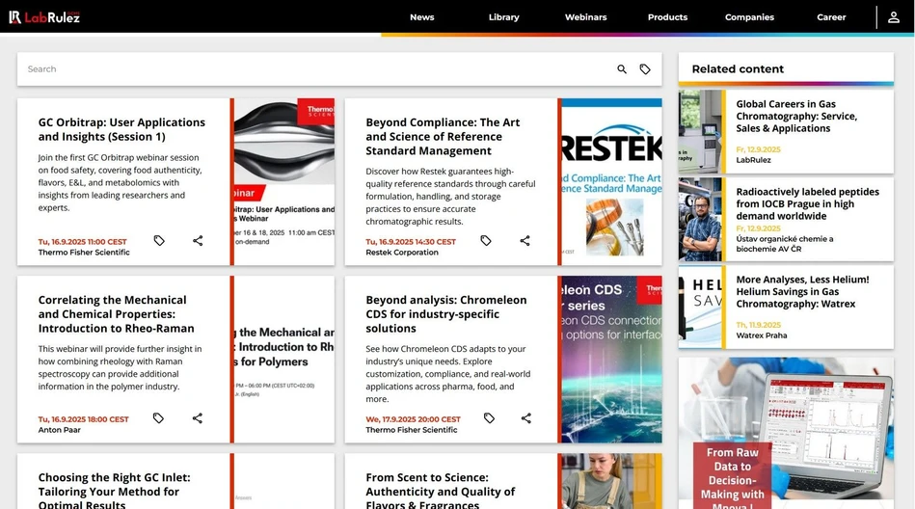Share the Rheo-Raman webinar

(198, 418)
